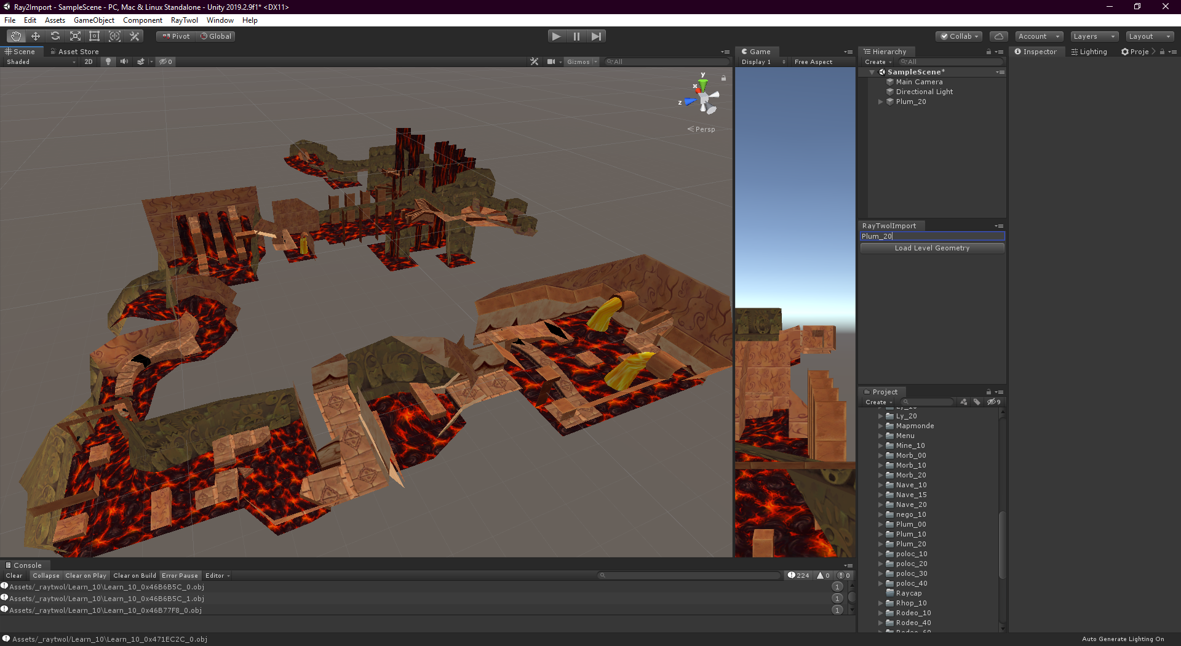The image size is (1181, 646).
Task: Expand Plum_20 in Hierarchy
Action: [881, 102]
